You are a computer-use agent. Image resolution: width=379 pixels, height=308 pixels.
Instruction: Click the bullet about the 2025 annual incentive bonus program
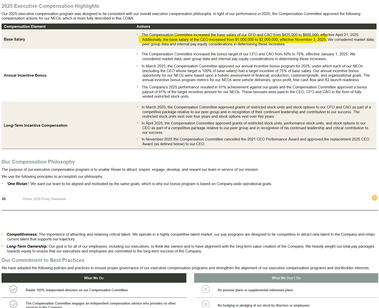256,73
